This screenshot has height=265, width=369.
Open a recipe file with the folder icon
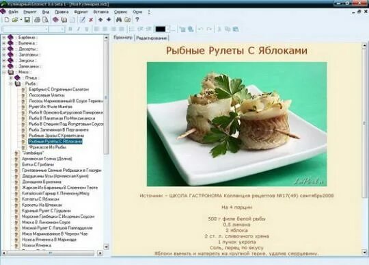pyautogui.click(x=15, y=20)
